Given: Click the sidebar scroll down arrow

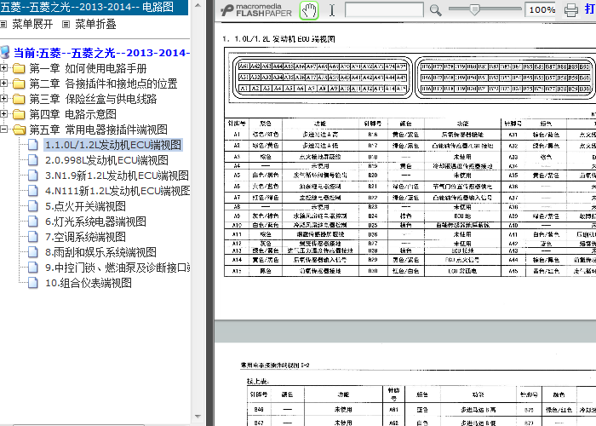Looking at the screenshot, I should coord(198,417).
